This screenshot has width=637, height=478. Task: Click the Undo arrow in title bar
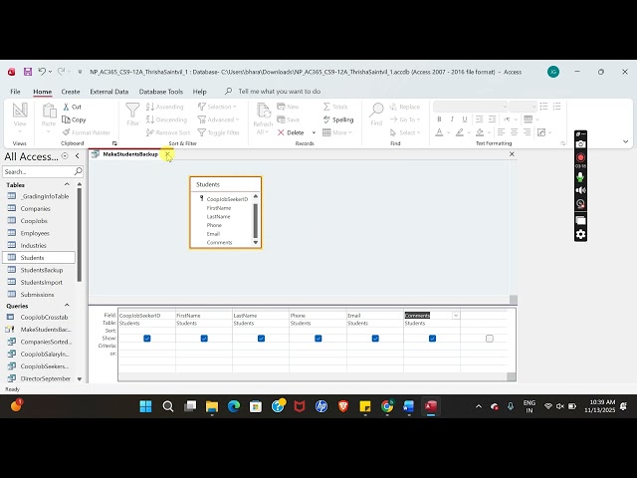click(x=42, y=72)
